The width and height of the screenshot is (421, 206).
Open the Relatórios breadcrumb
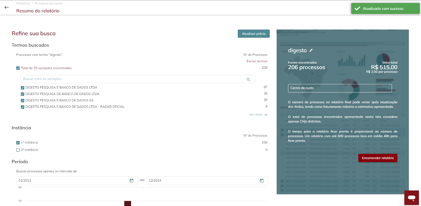23,3
